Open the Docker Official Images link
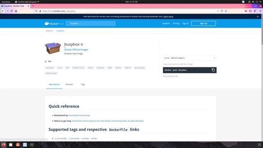 (76, 50)
